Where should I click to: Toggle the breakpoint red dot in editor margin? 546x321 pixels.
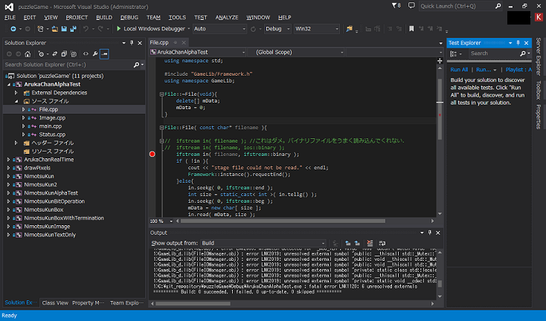pos(152,154)
